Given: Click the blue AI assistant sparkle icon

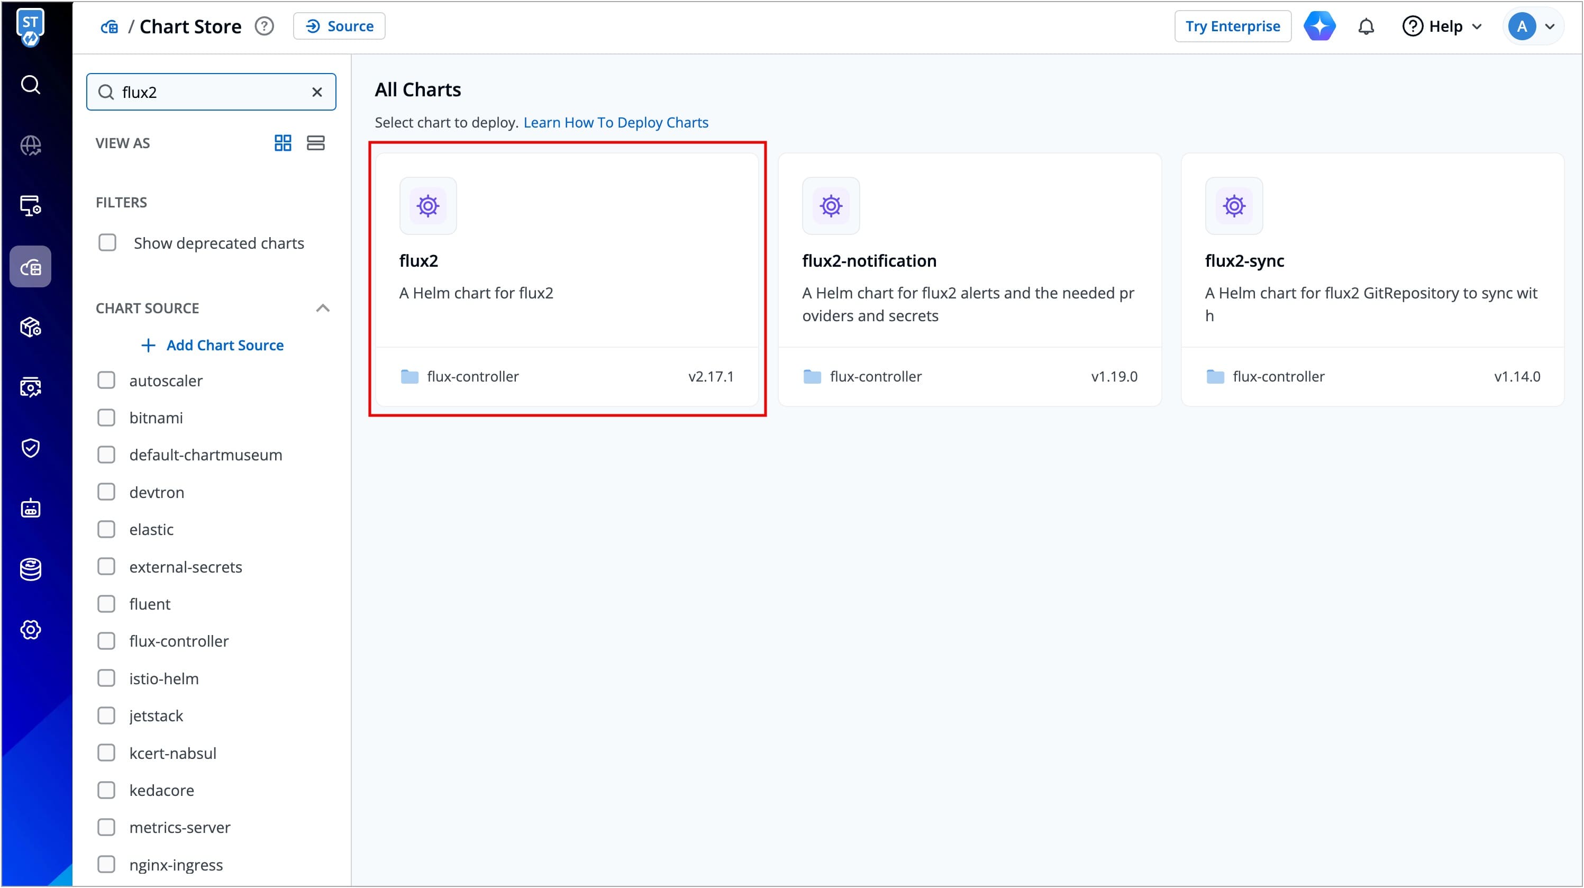Looking at the screenshot, I should pos(1319,26).
